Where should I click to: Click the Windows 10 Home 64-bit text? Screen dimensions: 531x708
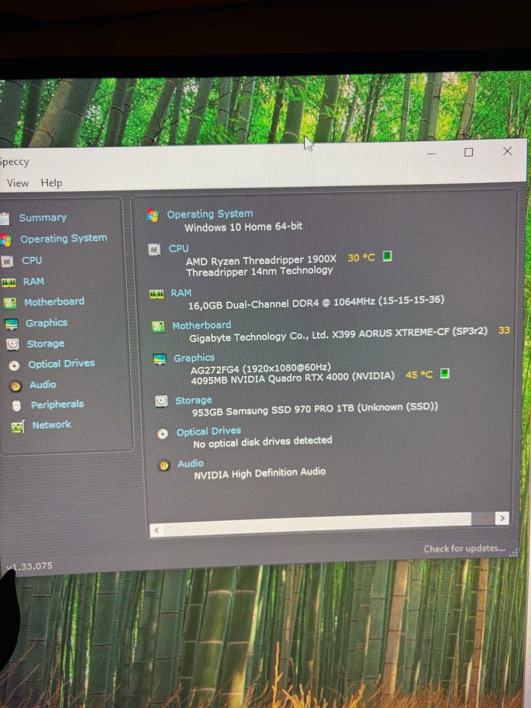point(243,227)
